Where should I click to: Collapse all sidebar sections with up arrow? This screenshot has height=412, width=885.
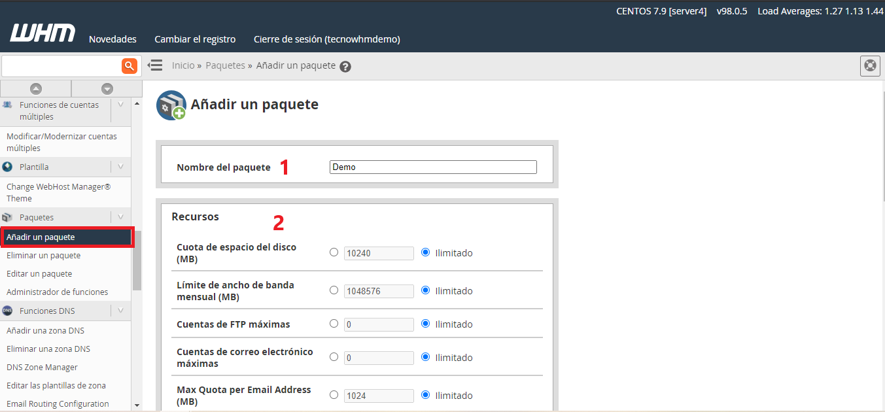pyautogui.click(x=36, y=89)
